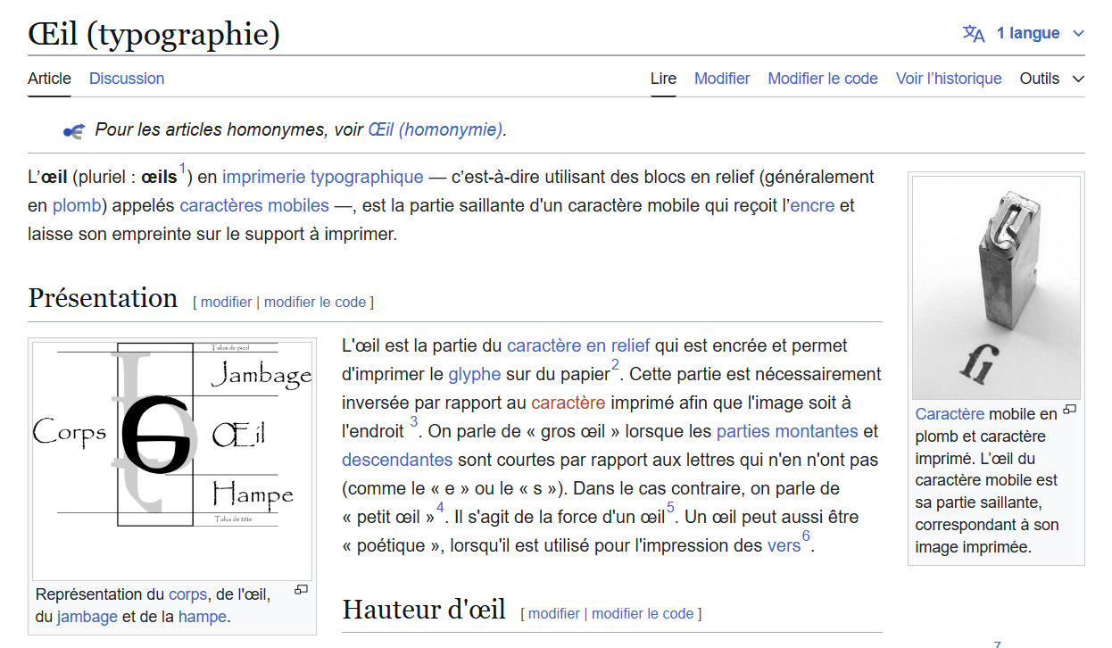
Task: Follow the "parties montantes" link
Action: (x=787, y=431)
